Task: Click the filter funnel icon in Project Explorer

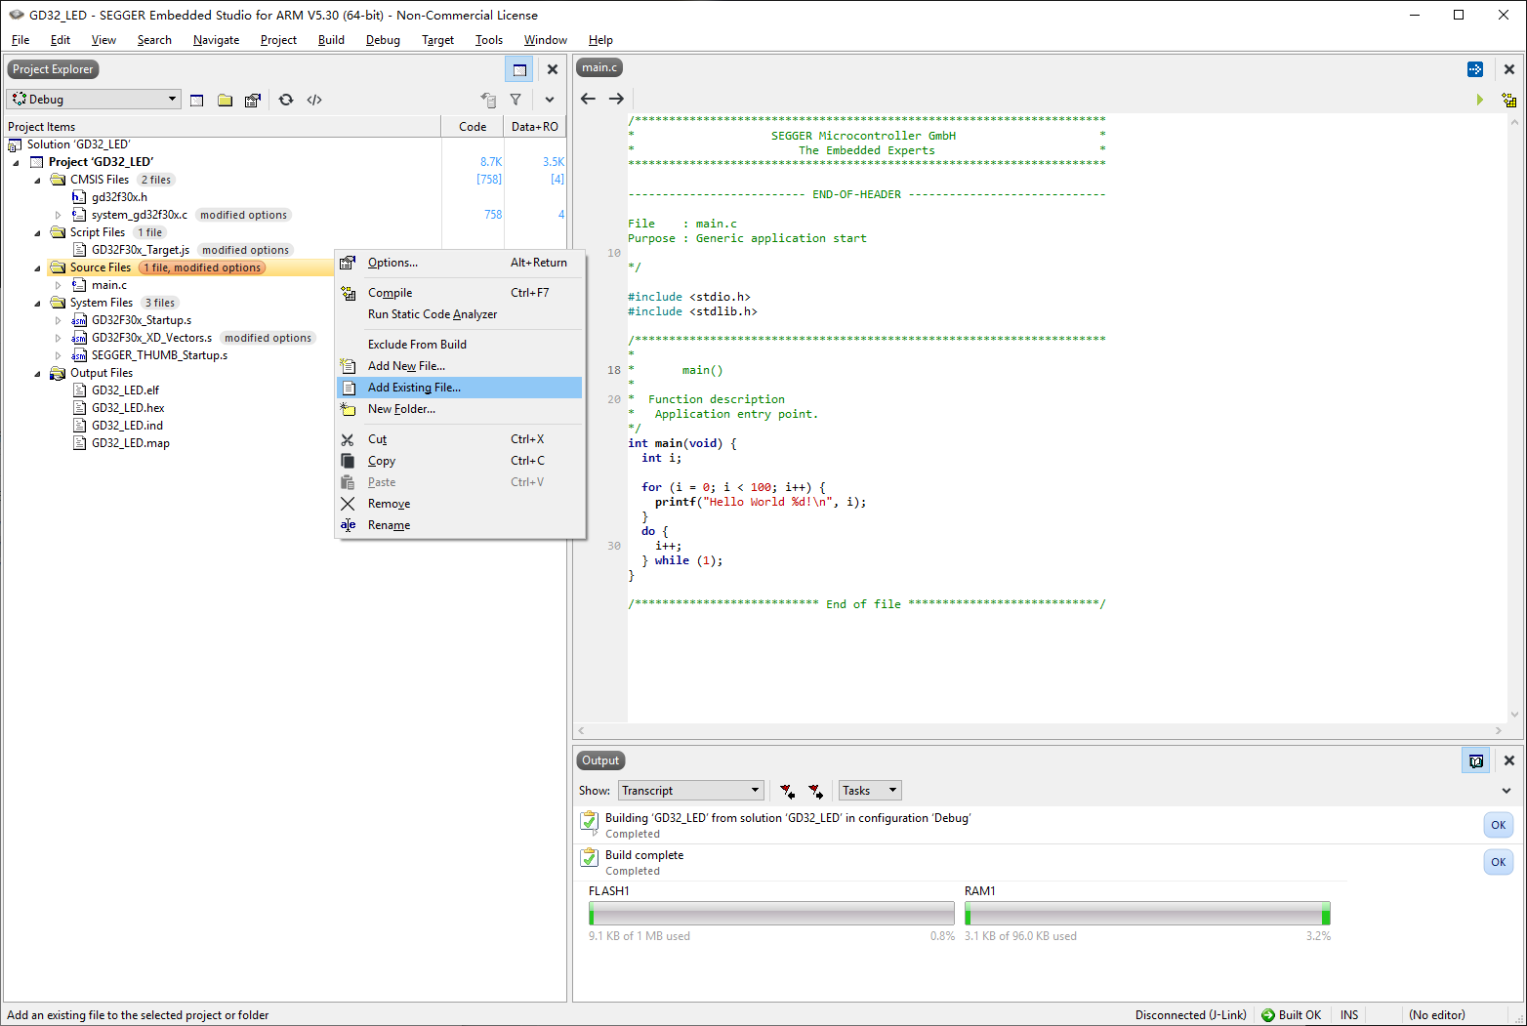Action: click(516, 99)
